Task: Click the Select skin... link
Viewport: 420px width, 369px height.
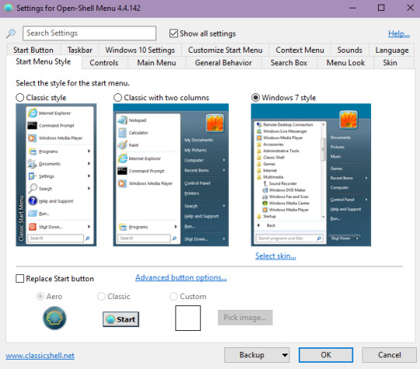Action: click(x=275, y=256)
